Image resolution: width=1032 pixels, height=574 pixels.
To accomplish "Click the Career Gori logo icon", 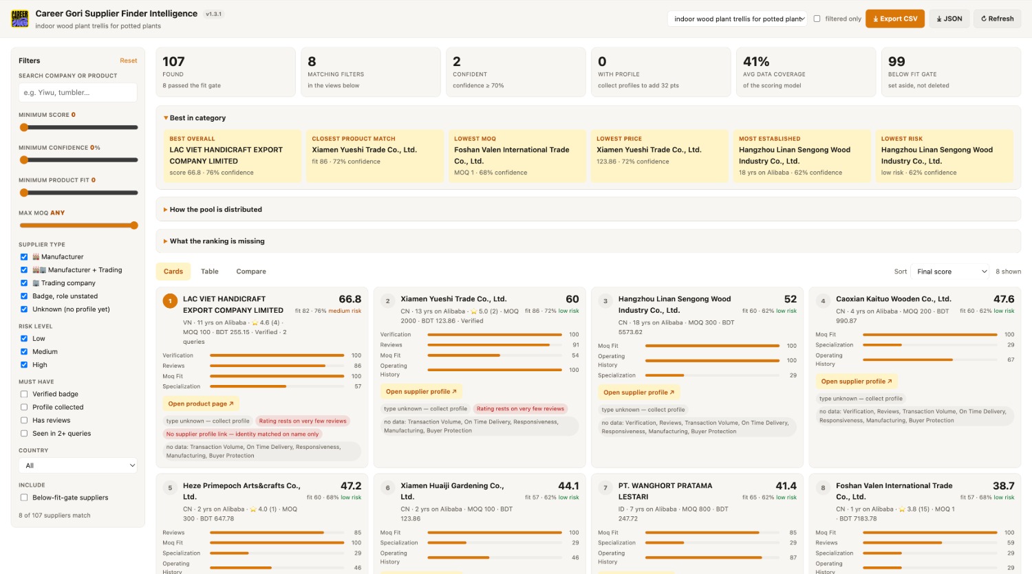I will pyautogui.click(x=20, y=19).
